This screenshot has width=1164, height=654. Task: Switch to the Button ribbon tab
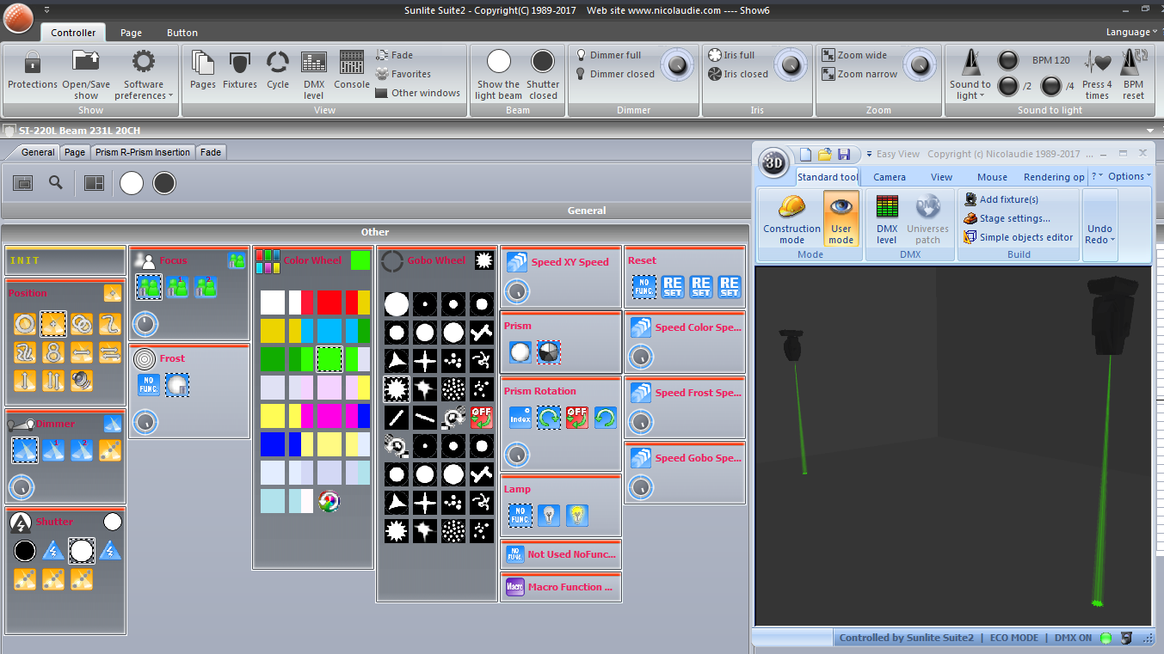pyautogui.click(x=182, y=33)
